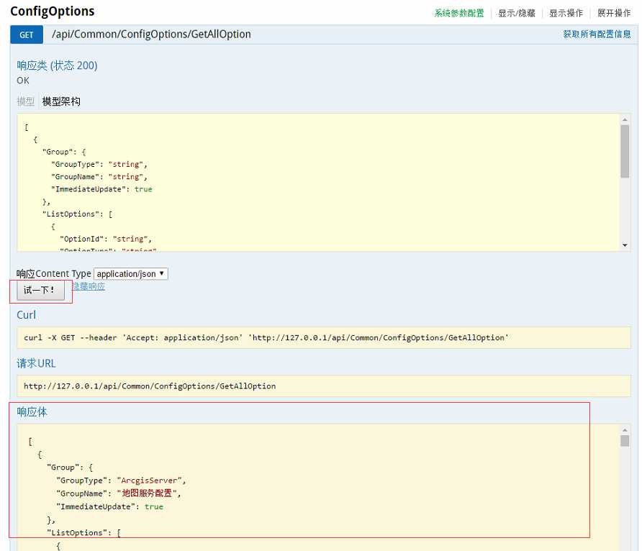Click the ConfigOptions section heading

[52, 12]
